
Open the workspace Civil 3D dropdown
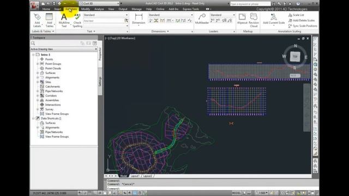pos(99,4)
